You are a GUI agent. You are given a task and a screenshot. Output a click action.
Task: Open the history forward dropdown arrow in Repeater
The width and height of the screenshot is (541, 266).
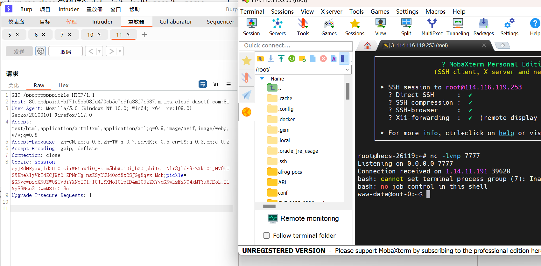tap(120, 51)
